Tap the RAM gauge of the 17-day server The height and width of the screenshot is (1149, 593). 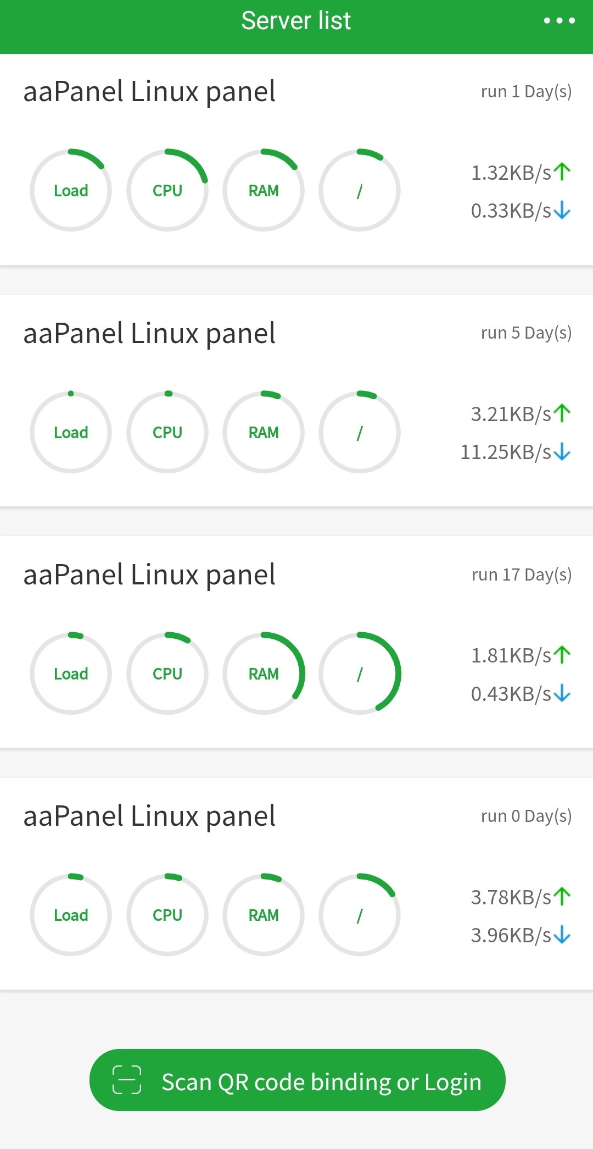click(264, 673)
